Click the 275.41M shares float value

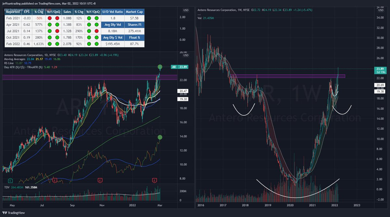134,32
